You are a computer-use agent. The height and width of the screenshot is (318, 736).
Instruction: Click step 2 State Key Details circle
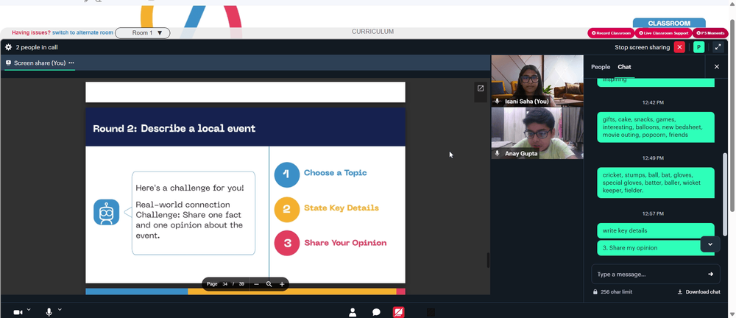[287, 210]
